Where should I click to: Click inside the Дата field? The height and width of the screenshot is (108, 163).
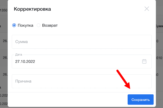tap(82, 61)
